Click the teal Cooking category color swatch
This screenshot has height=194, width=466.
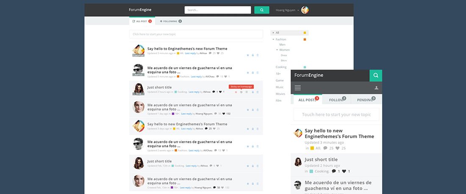[305, 67]
